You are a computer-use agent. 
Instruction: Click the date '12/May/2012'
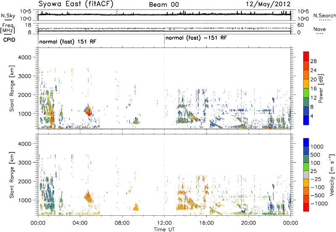[x=268, y=4]
